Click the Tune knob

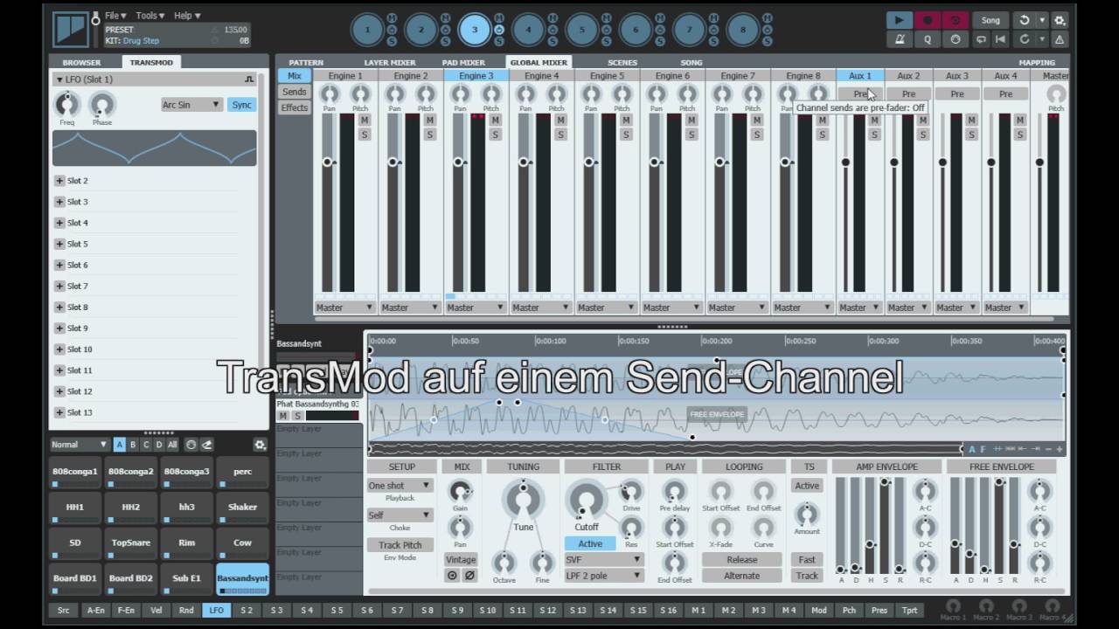[523, 501]
